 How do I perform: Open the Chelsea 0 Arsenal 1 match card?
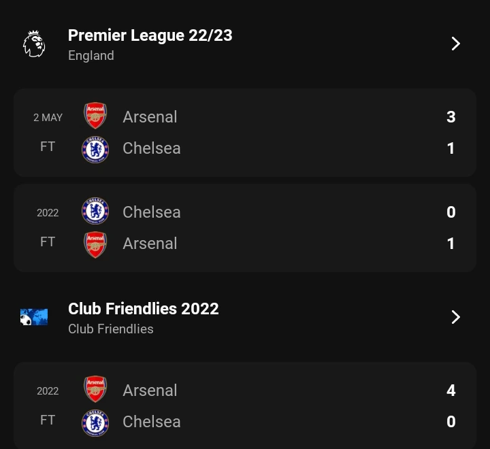coord(245,228)
